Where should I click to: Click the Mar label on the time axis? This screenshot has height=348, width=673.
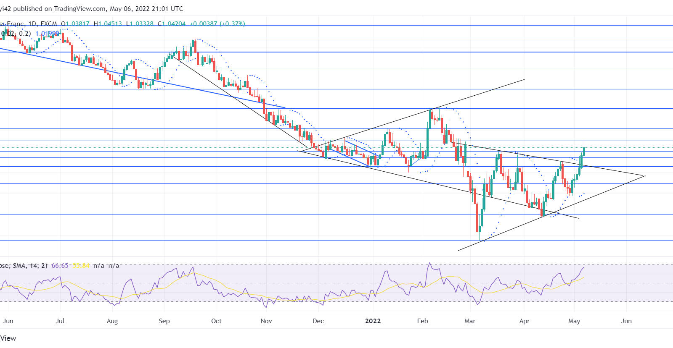[470, 321]
